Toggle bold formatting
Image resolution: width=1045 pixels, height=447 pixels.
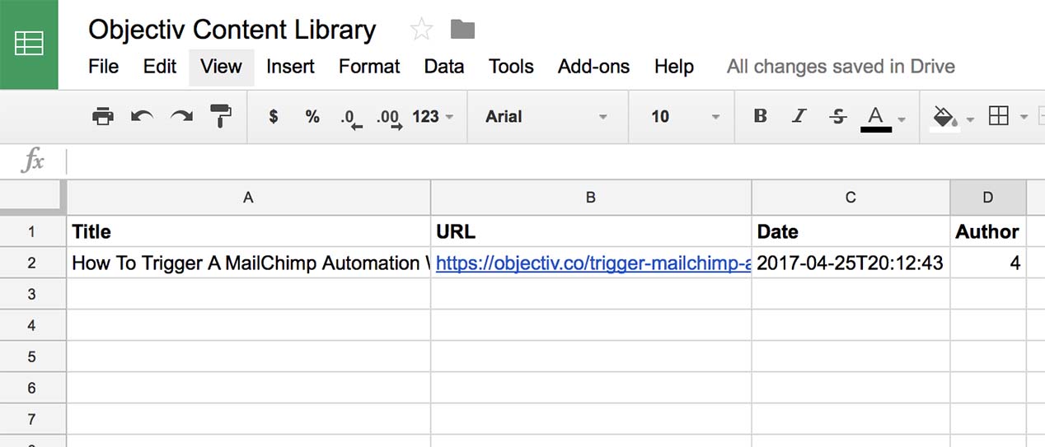point(760,117)
